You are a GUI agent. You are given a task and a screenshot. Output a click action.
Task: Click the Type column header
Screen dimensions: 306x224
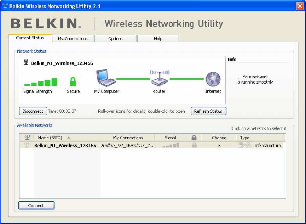point(259,138)
